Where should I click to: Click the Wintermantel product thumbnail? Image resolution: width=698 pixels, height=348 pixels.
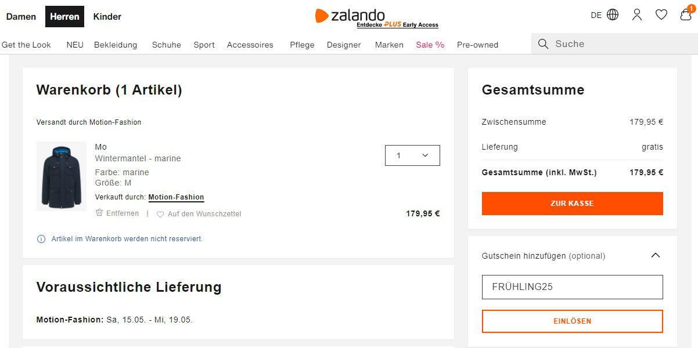(x=61, y=176)
